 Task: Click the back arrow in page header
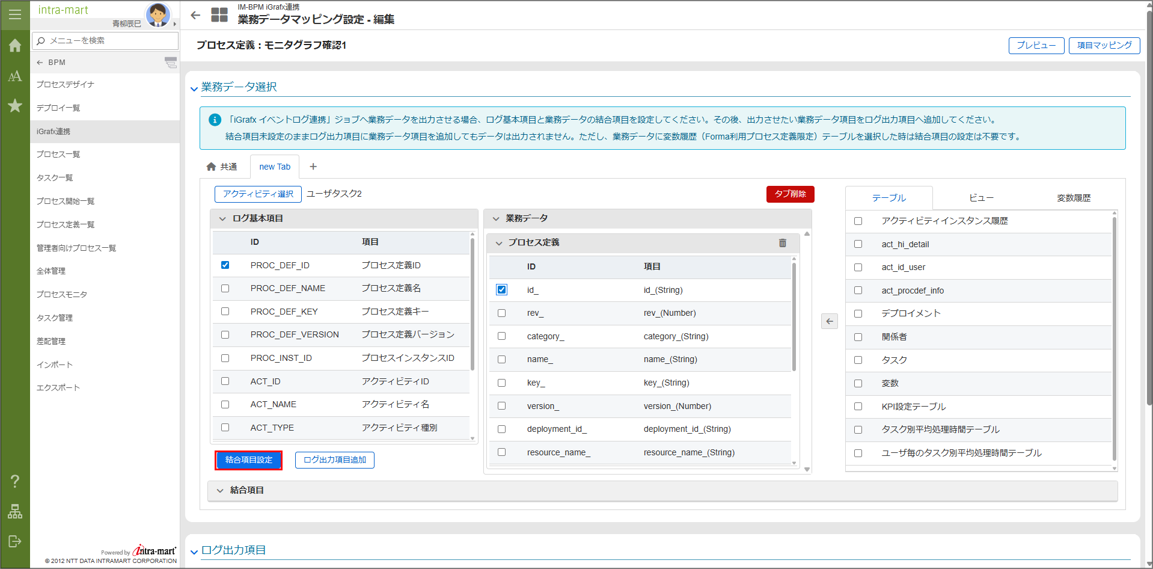195,16
